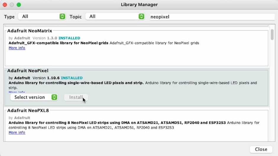Viewport: 278px width, 156px height.
Task: Click the Close button
Action: tap(261, 149)
